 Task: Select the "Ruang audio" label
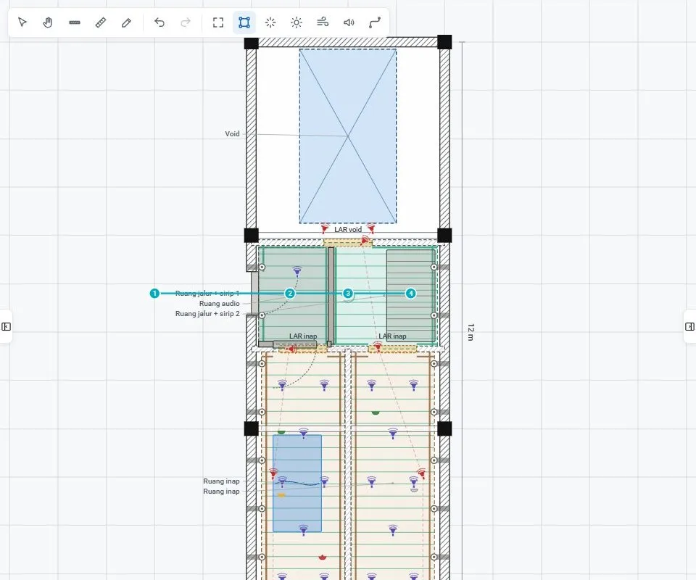[219, 304]
